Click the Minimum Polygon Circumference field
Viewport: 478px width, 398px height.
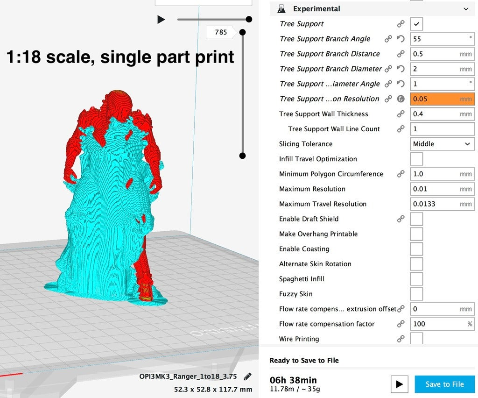point(442,174)
